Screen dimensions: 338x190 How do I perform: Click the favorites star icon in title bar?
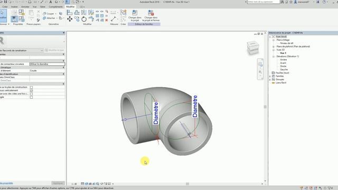pyautogui.click(x=291, y=2)
